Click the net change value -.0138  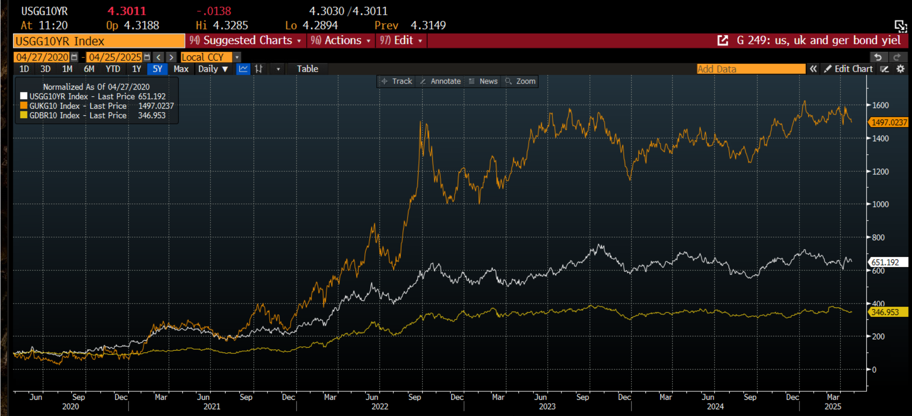click(x=214, y=11)
